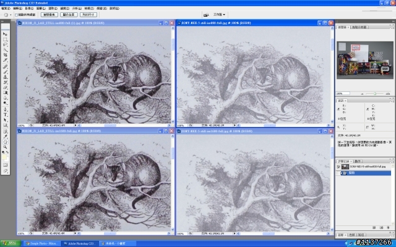Select the Gradient tool
The image size is (396, 247).
[x=5, y=93]
